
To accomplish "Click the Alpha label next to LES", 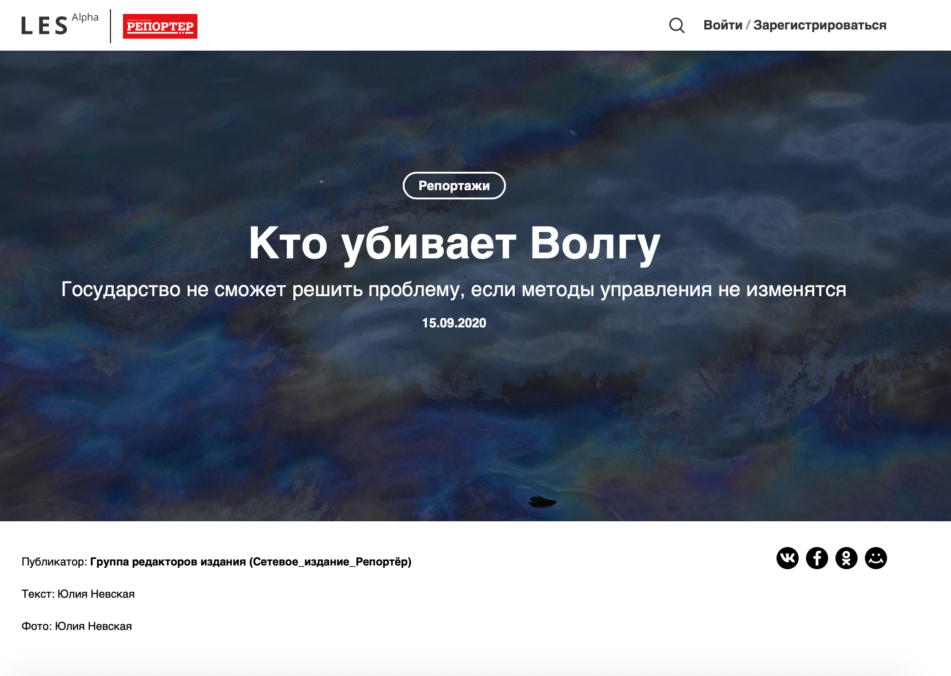I will (86, 17).
